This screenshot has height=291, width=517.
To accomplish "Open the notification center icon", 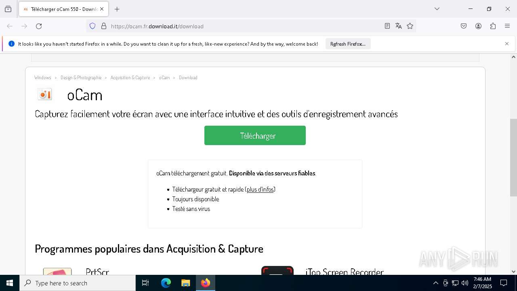I will coord(504,283).
